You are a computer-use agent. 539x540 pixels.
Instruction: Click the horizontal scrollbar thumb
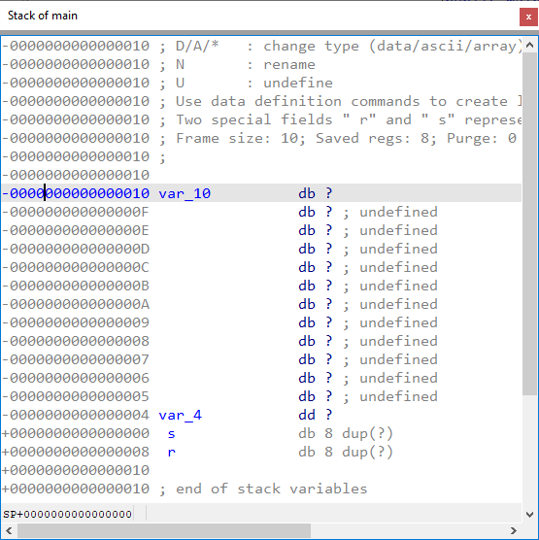[x=164, y=530]
